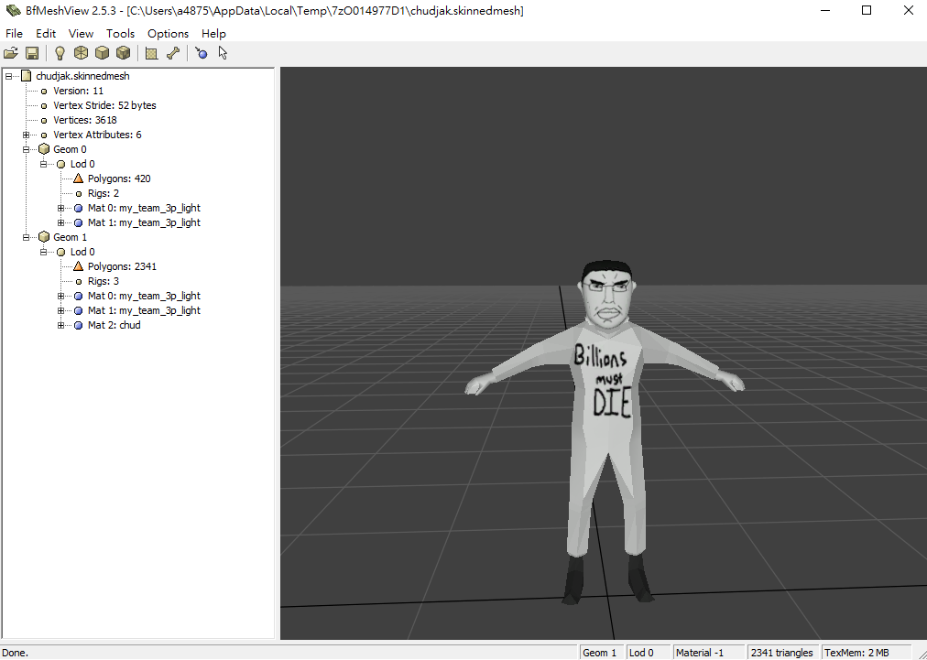The height and width of the screenshot is (660, 927).
Task: Expand the Mat 2: chud node
Action: tap(61, 325)
